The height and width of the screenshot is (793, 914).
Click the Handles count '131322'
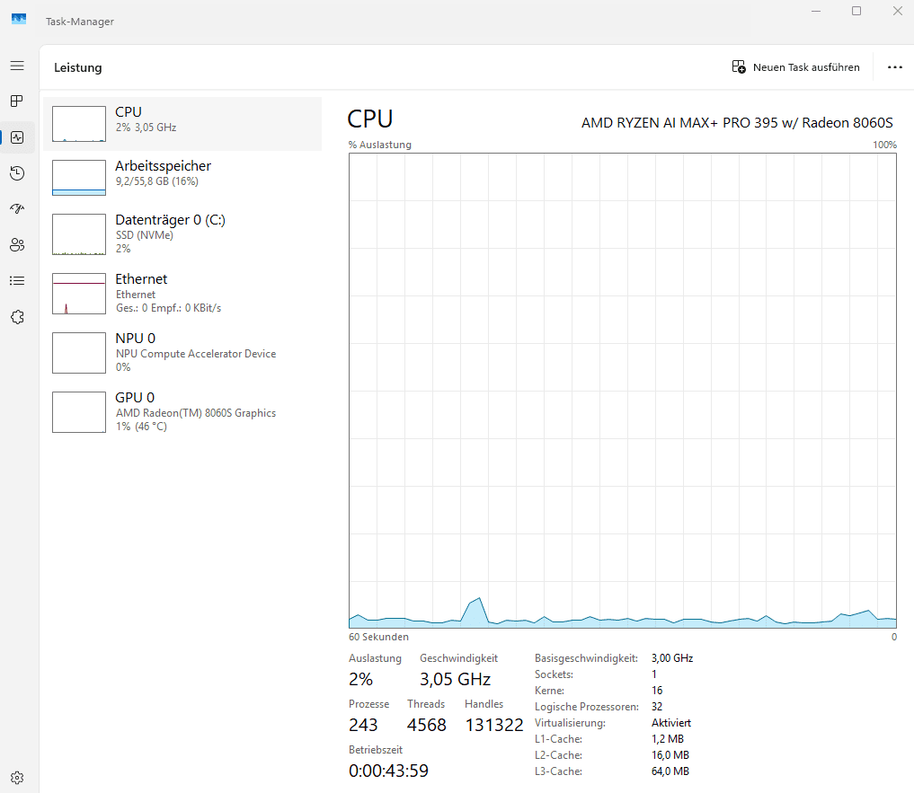(494, 725)
